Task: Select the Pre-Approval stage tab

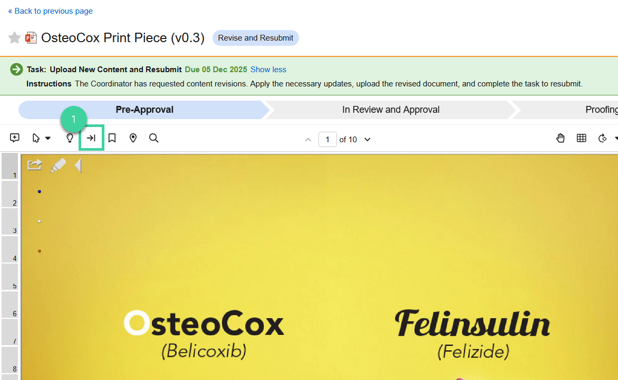Action: [144, 109]
